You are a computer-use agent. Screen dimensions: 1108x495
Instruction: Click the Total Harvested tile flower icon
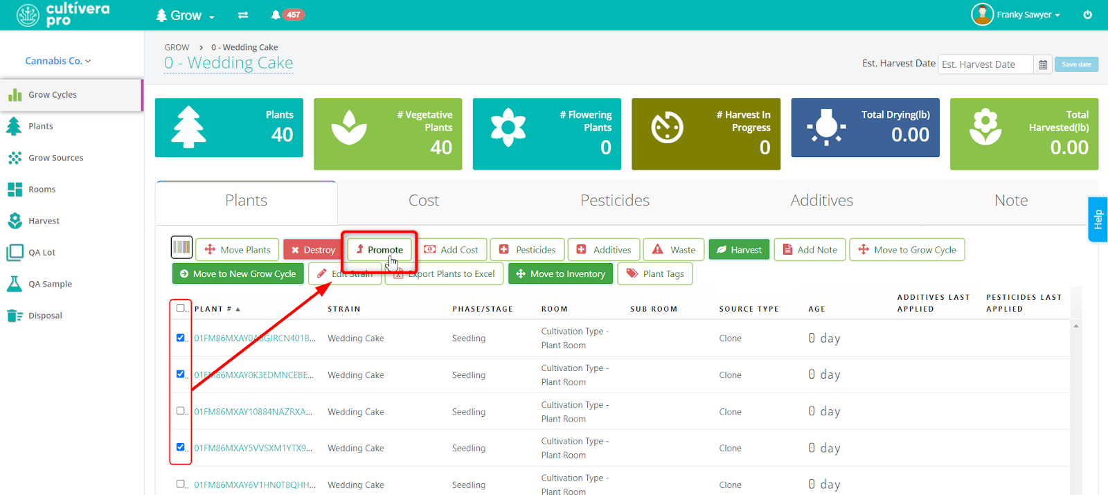coord(985,127)
